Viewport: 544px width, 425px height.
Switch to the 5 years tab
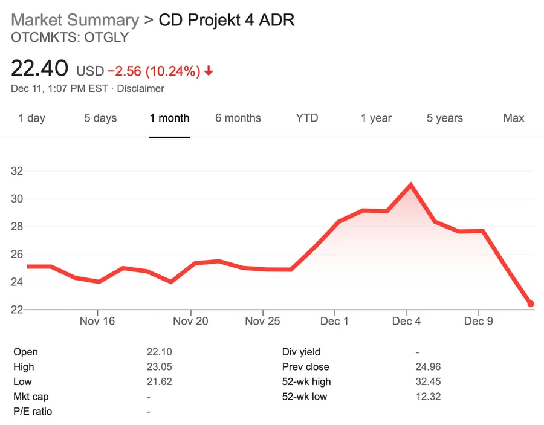pos(445,118)
